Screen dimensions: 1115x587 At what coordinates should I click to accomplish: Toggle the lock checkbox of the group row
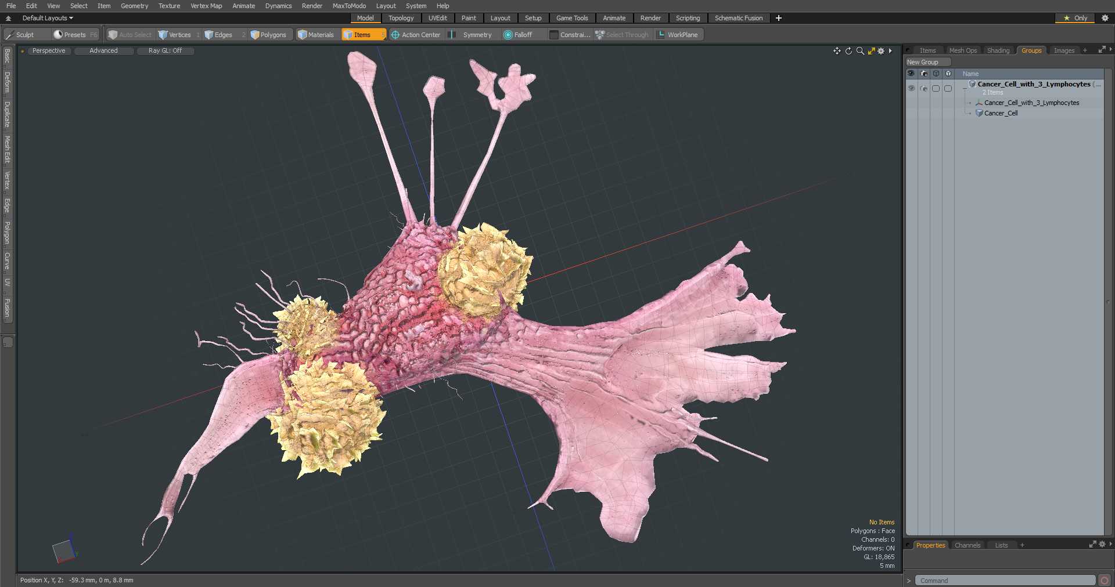click(936, 88)
